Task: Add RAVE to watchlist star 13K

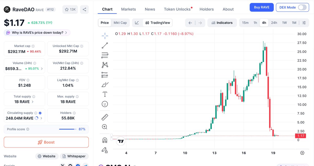Action: point(70,9)
